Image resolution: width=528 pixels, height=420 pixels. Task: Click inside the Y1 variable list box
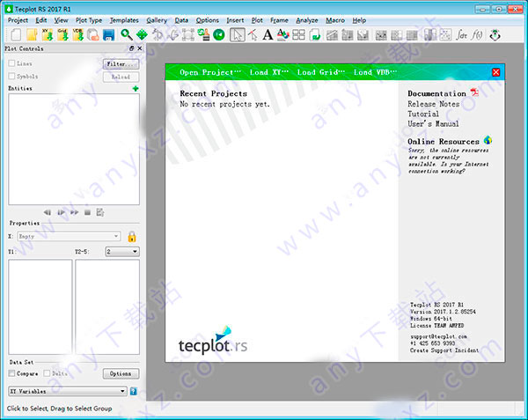40,306
